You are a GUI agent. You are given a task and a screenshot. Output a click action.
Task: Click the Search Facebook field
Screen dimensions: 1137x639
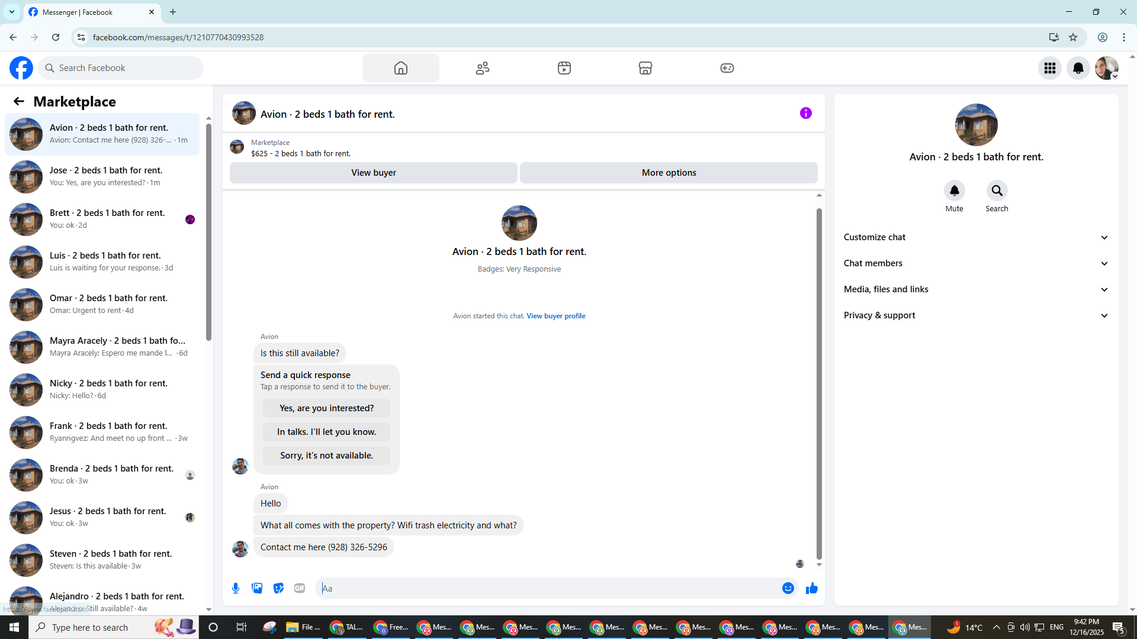[x=121, y=68]
